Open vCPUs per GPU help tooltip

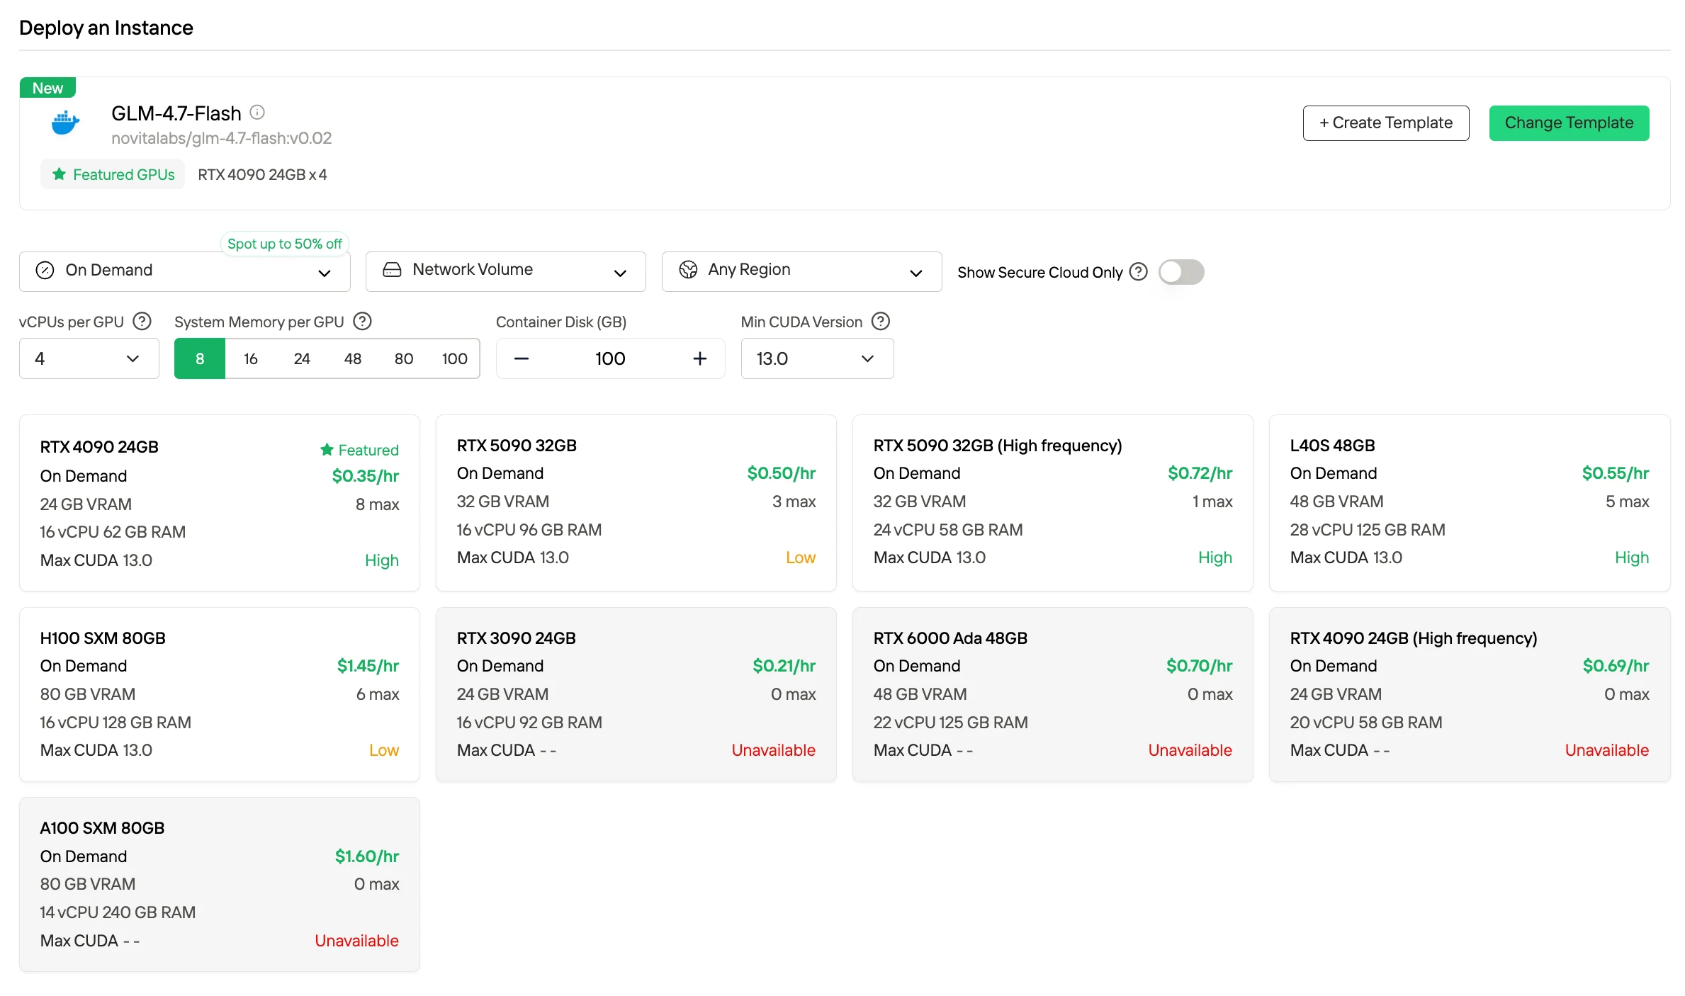142,322
